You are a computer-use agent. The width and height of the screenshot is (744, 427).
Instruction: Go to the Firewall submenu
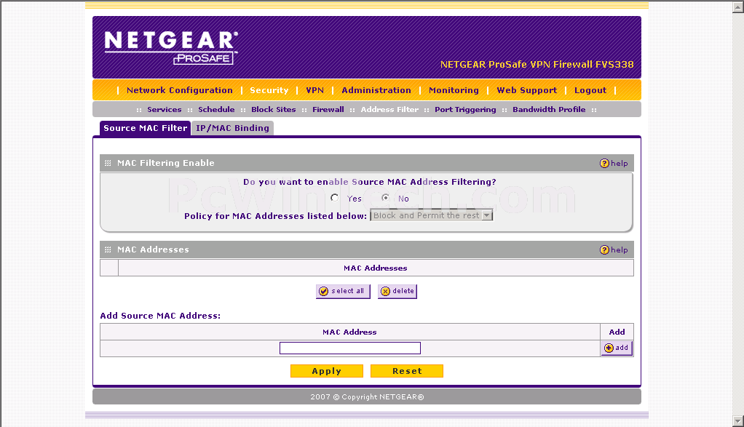328,109
